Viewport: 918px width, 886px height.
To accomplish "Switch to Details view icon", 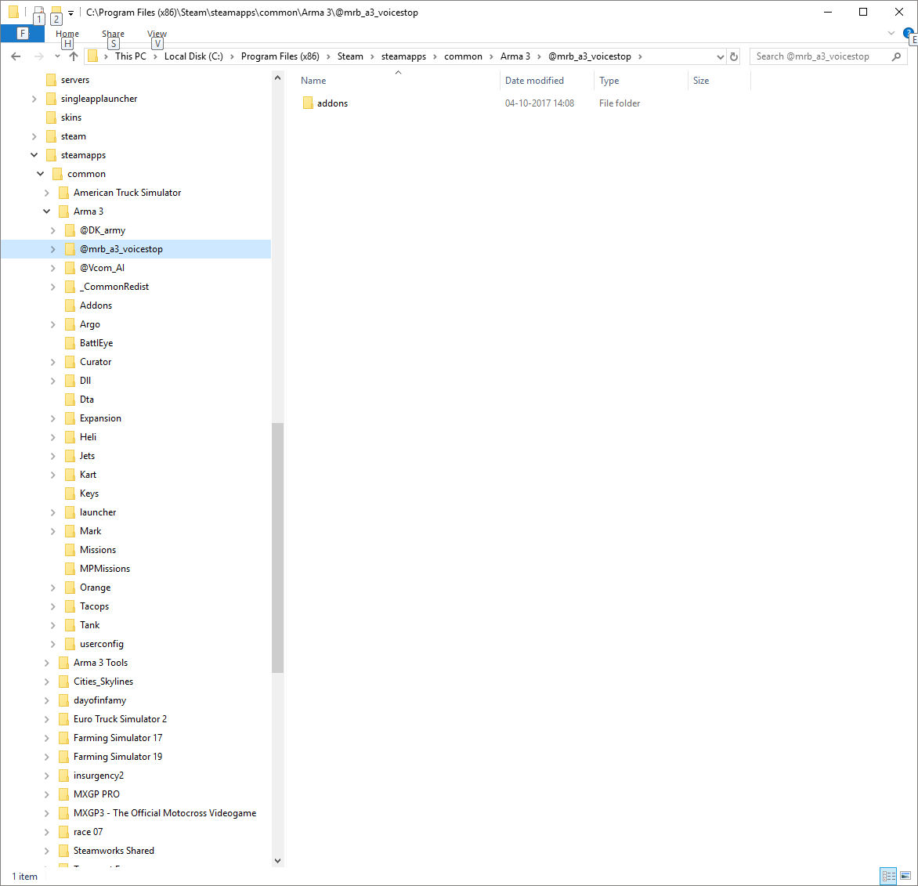I will click(x=888, y=876).
